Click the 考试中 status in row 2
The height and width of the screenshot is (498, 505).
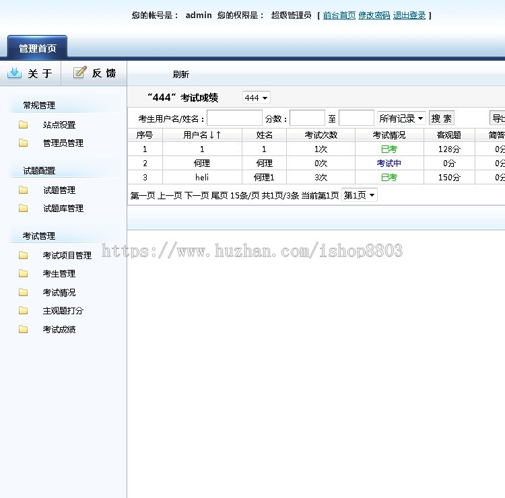(389, 164)
